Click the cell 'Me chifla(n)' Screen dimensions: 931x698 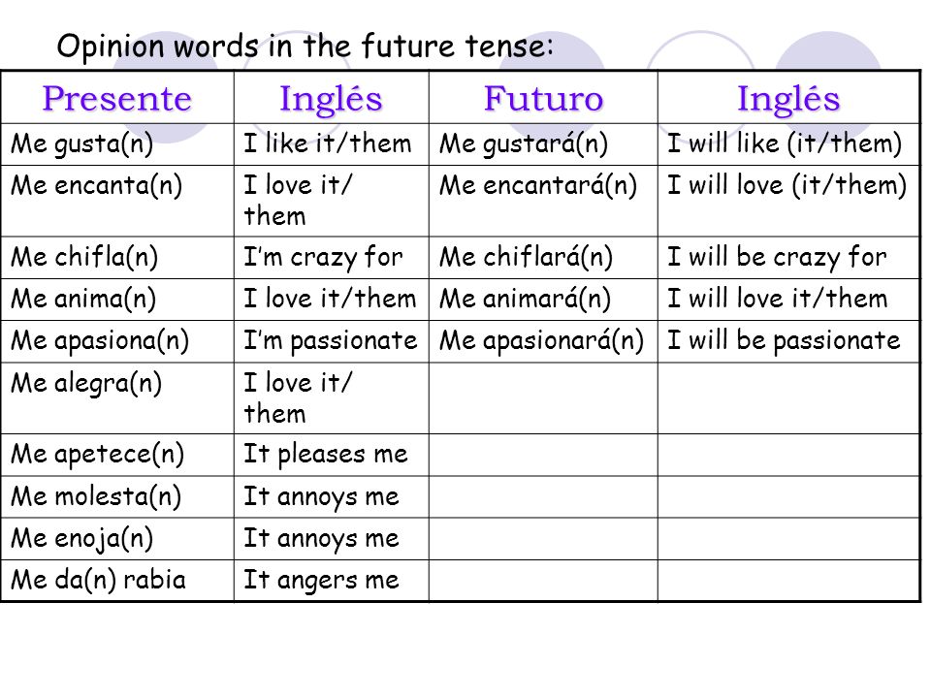point(117,258)
